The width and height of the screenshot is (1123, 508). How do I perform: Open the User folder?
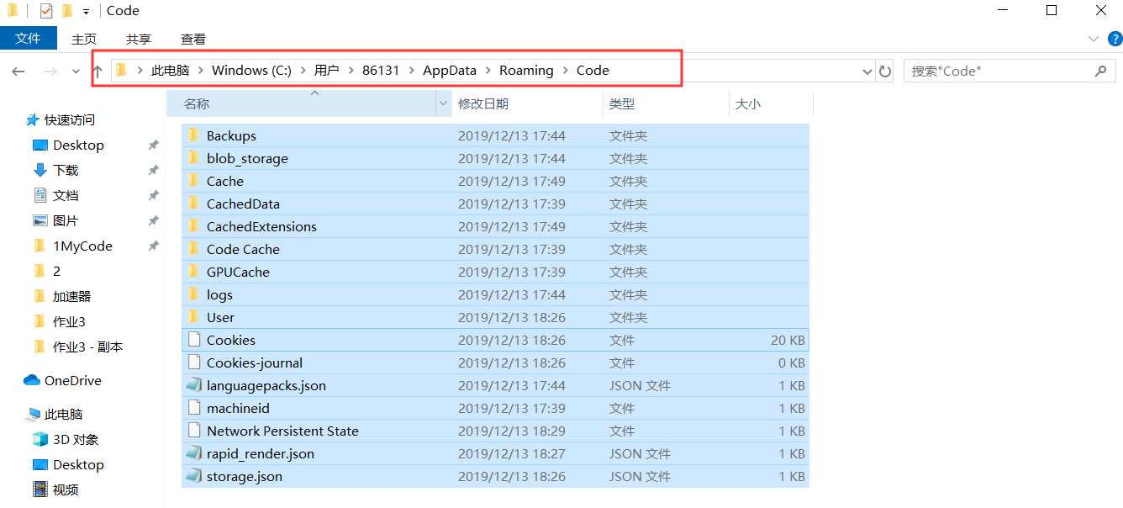(221, 316)
